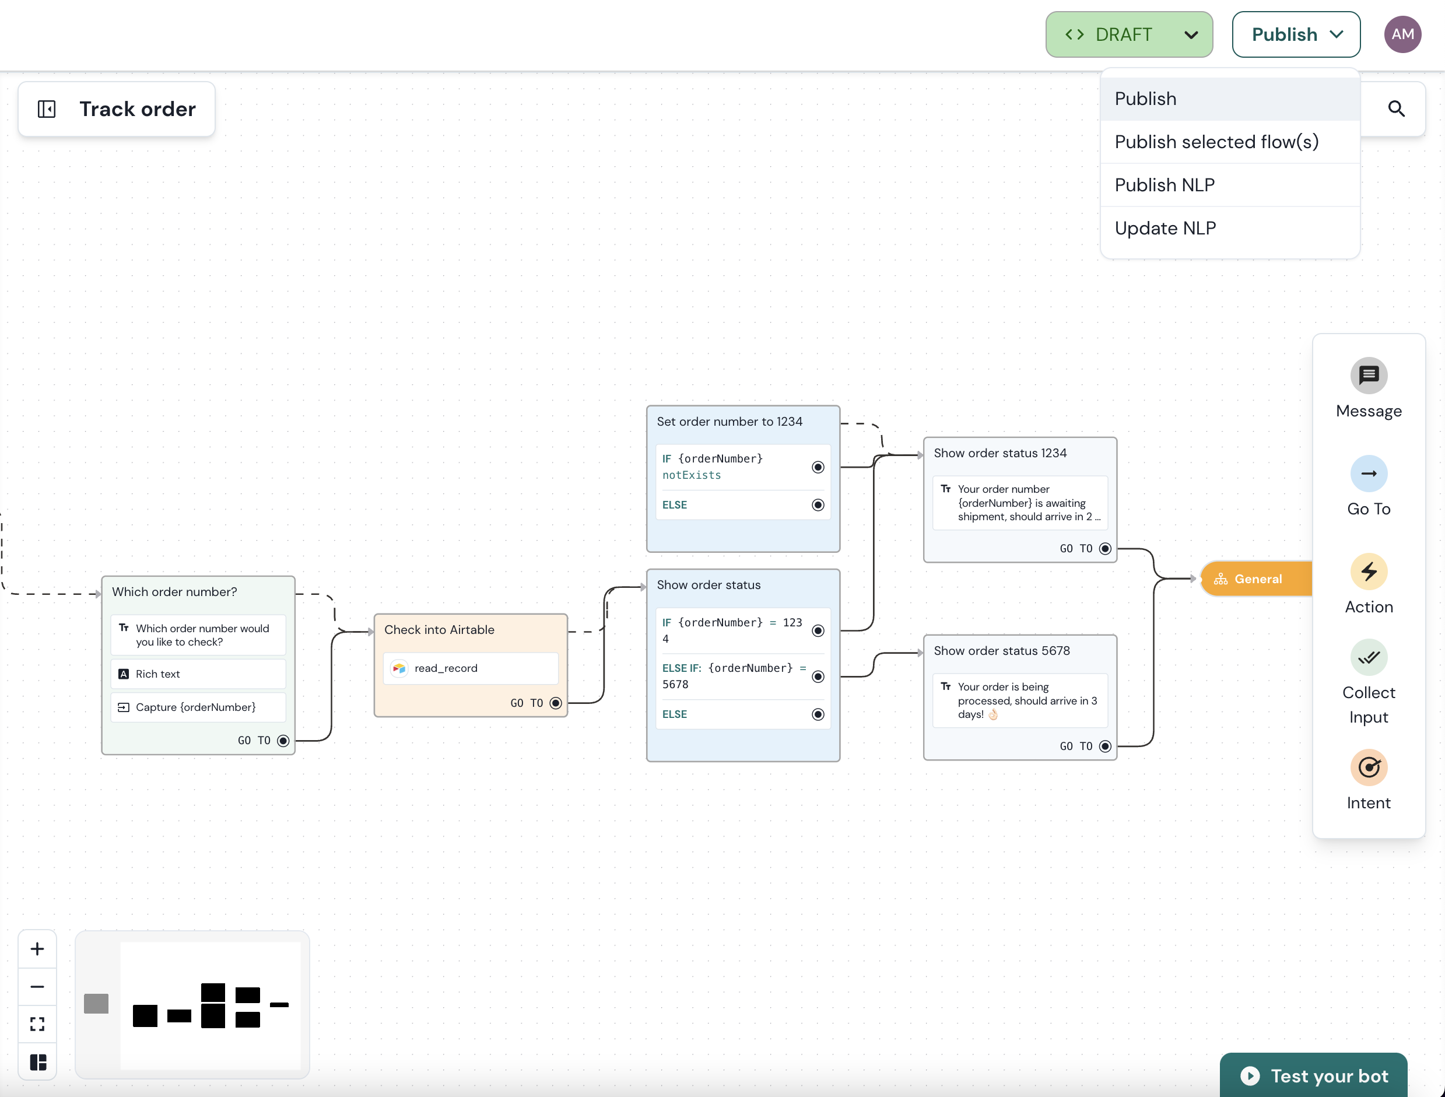Click the Test your bot button
Image resolution: width=1445 pixels, height=1097 pixels.
[x=1313, y=1075]
